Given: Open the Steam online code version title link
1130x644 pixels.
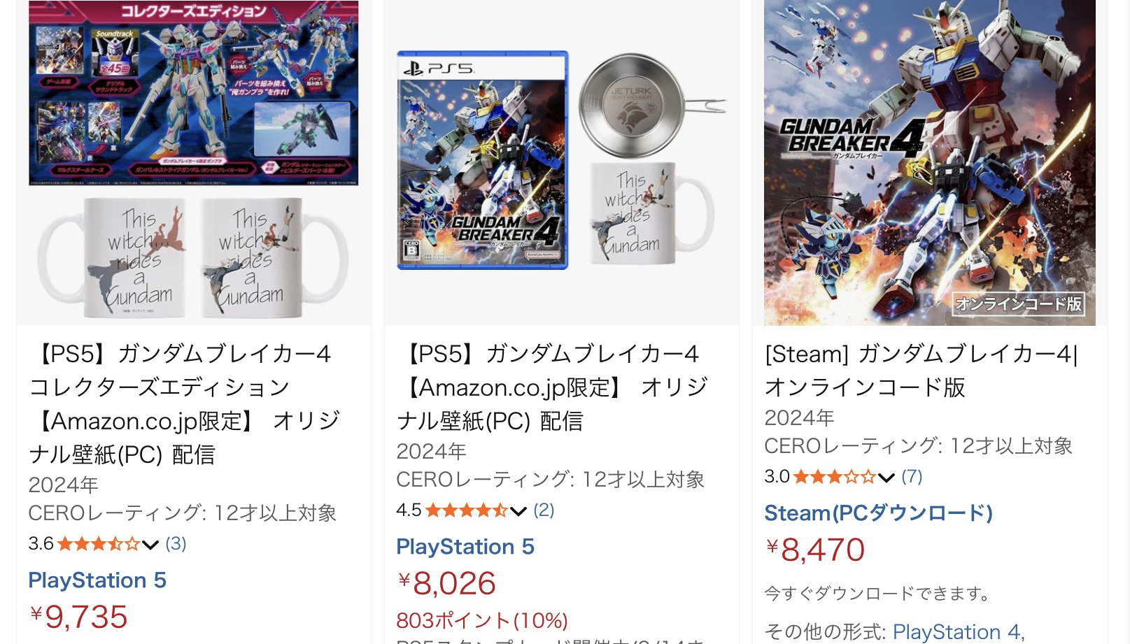Looking at the screenshot, I should click(x=921, y=371).
